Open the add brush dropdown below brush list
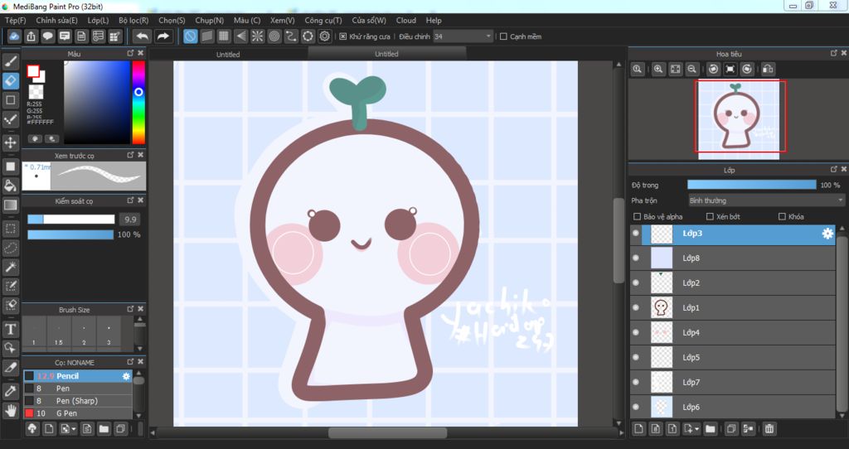849x449 pixels. (68, 429)
